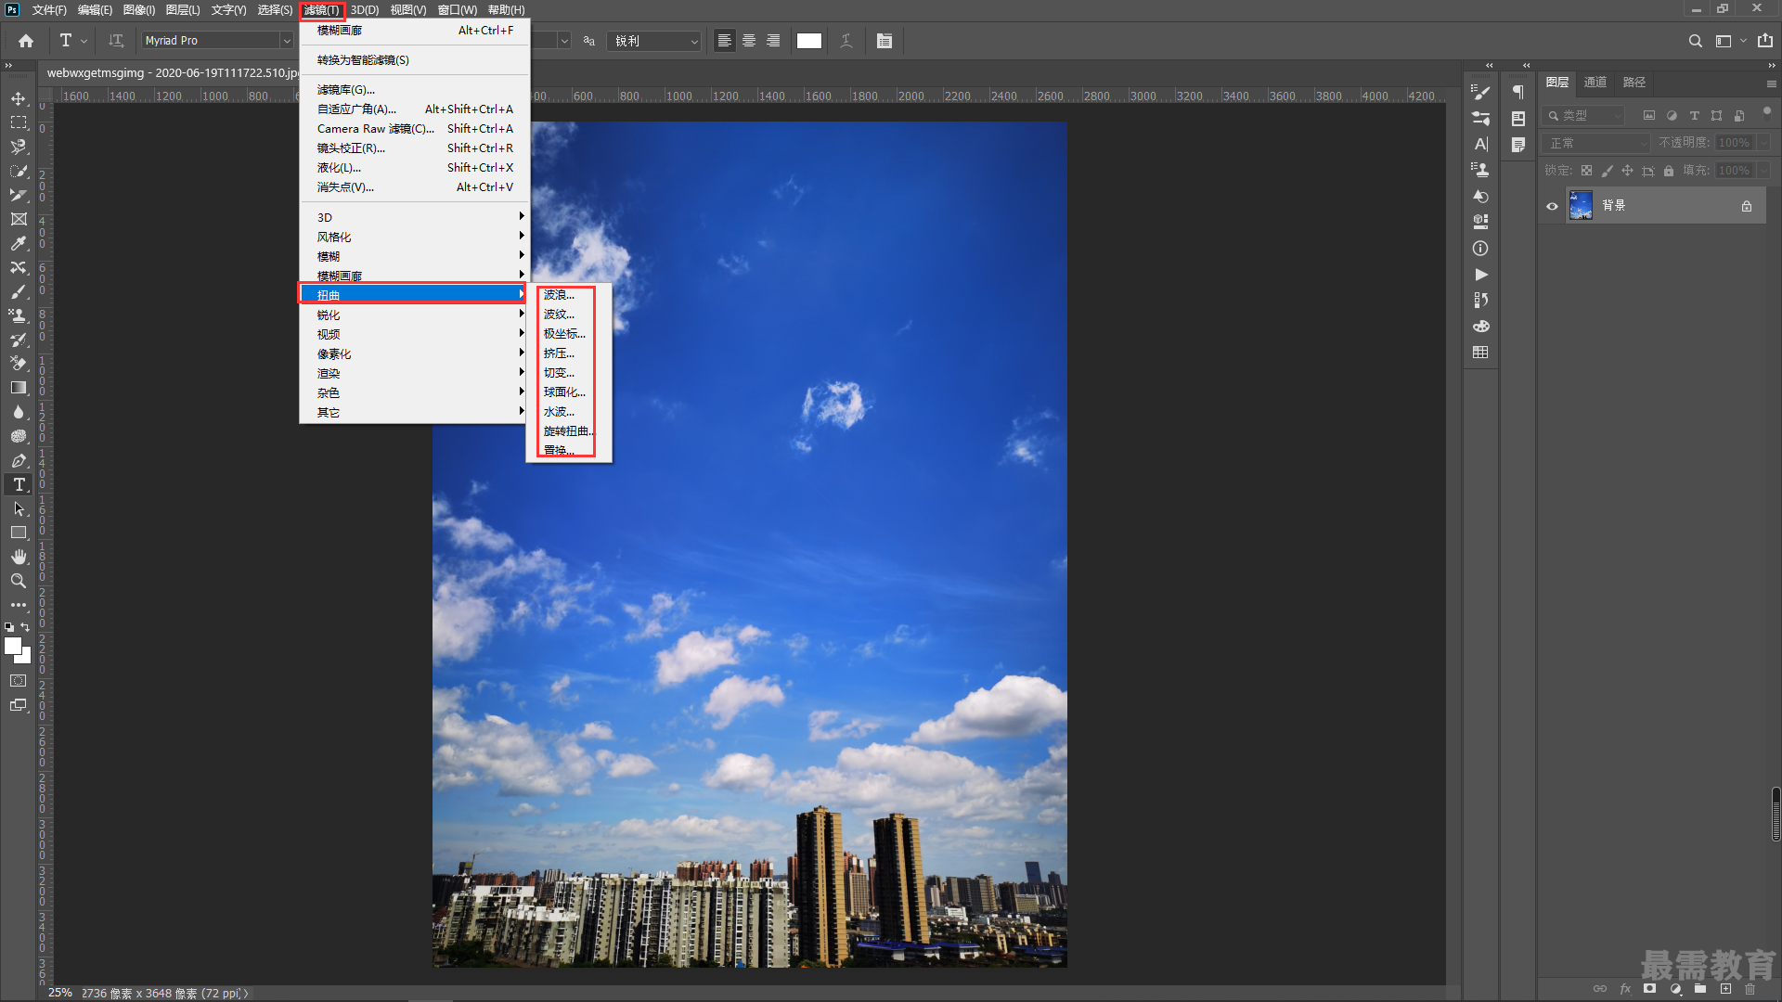Click 旋转扭曲... in the submenu

(568, 431)
